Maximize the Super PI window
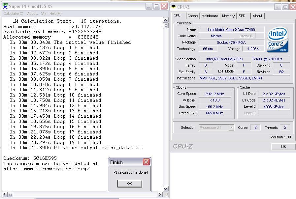 (x=156, y=6)
